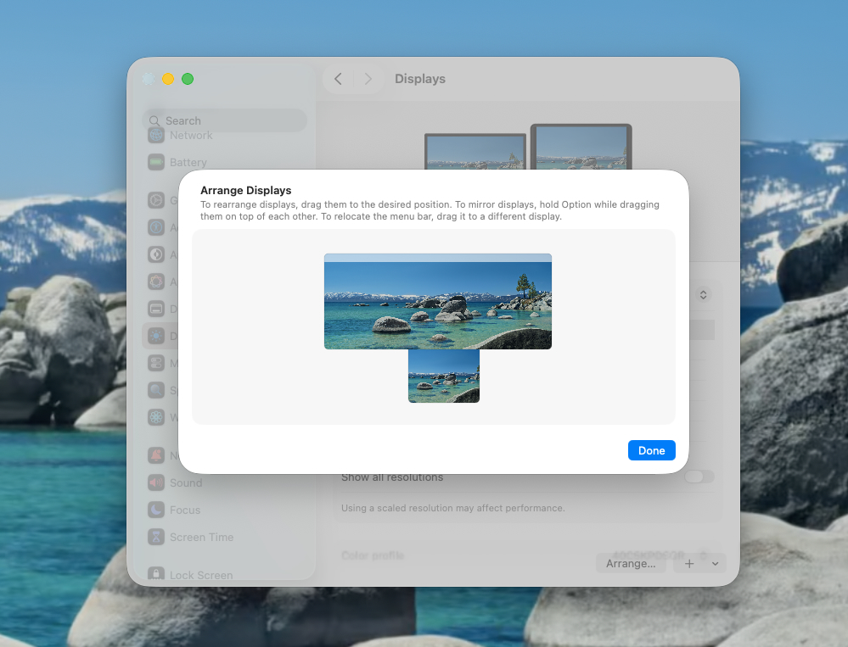Click the forward arrow in the toolbar
The width and height of the screenshot is (848, 647).
point(368,79)
